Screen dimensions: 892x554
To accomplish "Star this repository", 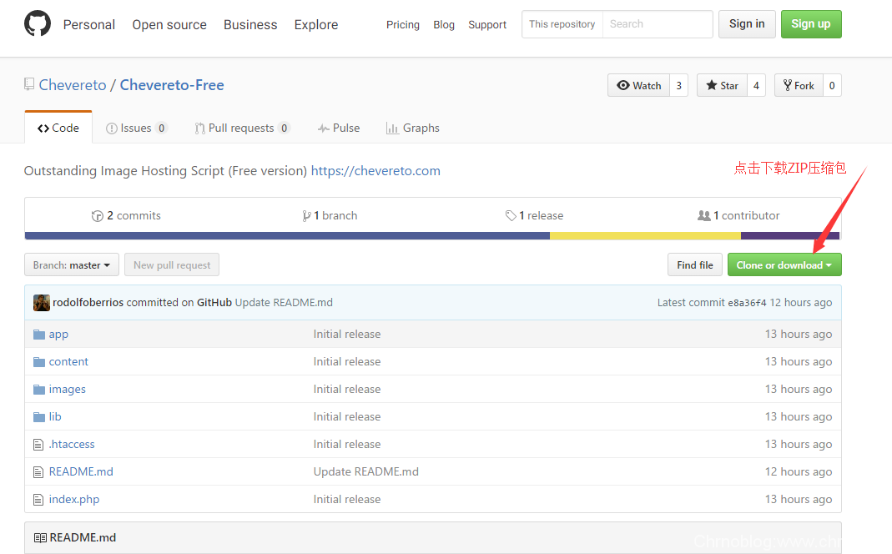I will coord(722,85).
